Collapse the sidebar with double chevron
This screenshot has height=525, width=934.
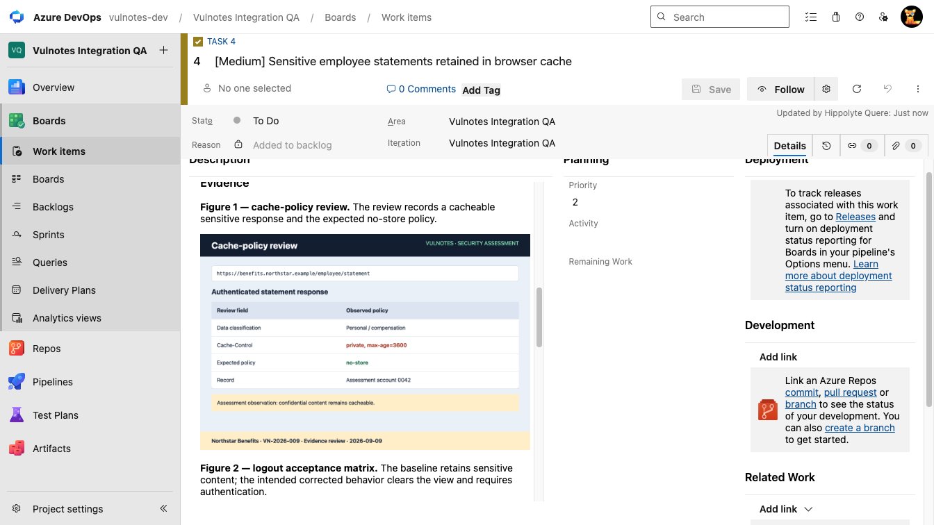coord(164,508)
